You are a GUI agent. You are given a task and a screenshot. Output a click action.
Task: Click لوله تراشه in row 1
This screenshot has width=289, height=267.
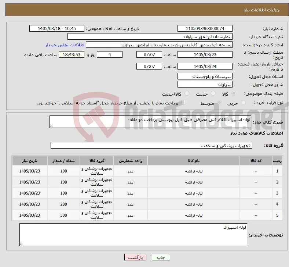pyautogui.click(x=194, y=171)
